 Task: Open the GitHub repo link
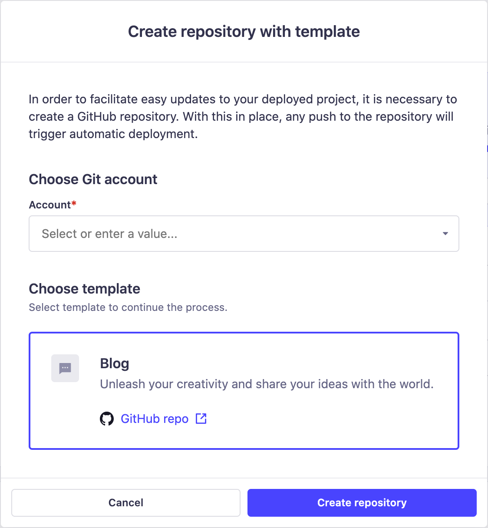[x=154, y=418]
